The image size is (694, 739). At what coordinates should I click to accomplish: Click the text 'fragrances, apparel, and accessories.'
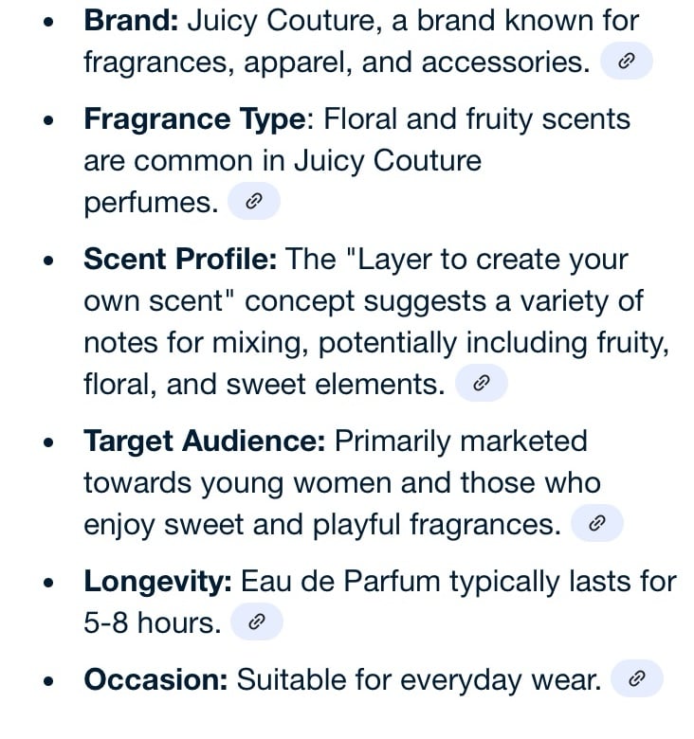337,63
